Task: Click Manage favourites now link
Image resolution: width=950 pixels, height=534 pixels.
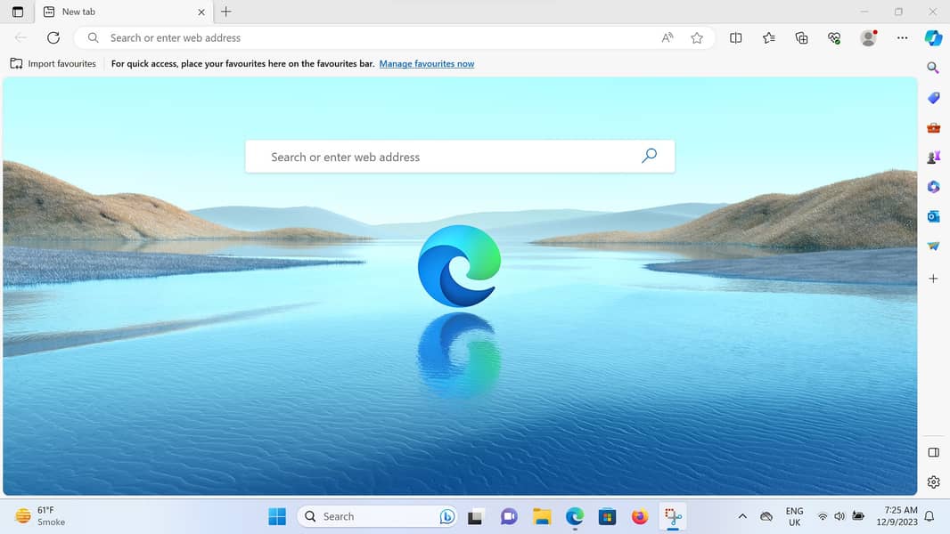Action: click(x=426, y=64)
